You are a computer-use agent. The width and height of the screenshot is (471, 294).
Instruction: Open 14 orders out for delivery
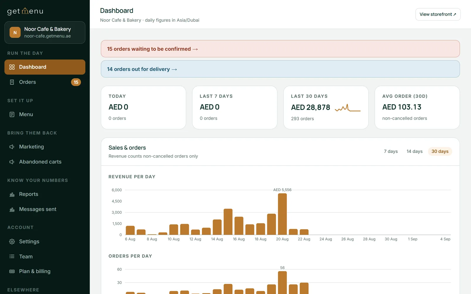[280, 69]
